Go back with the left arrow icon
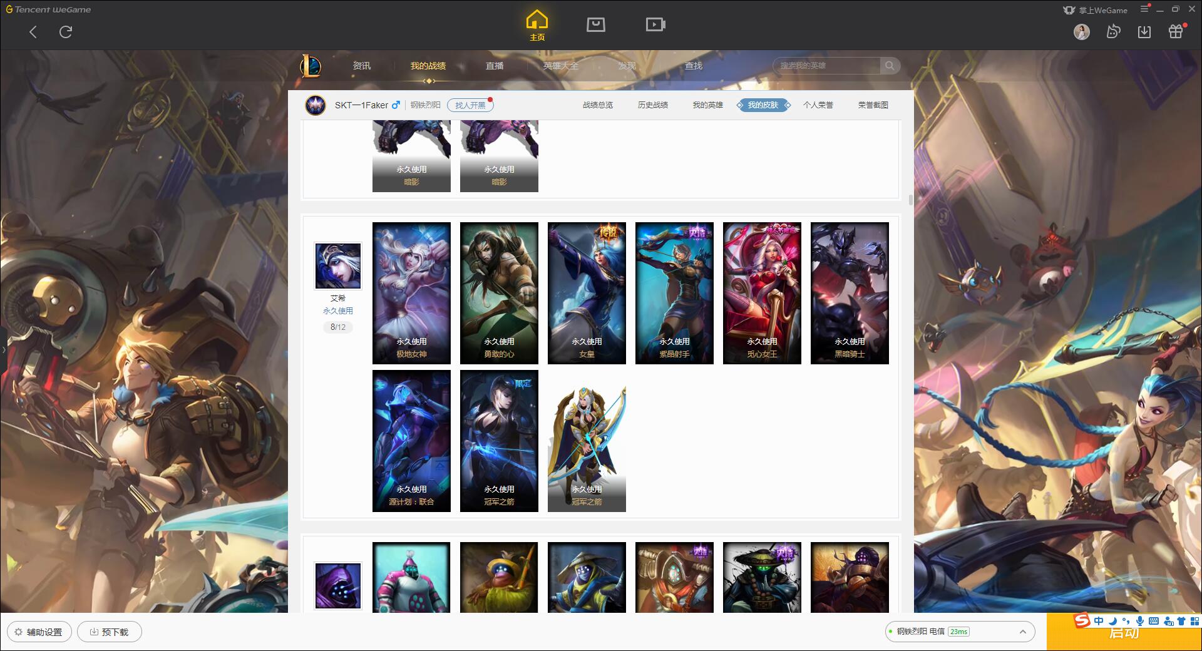Viewport: 1202px width, 651px height. pyautogui.click(x=33, y=32)
